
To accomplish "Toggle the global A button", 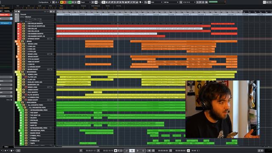I will click(x=76, y=2).
